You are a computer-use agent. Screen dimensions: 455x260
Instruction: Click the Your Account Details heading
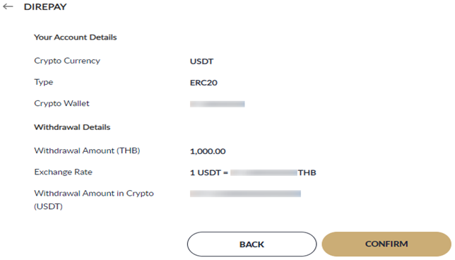[x=76, y=37]
